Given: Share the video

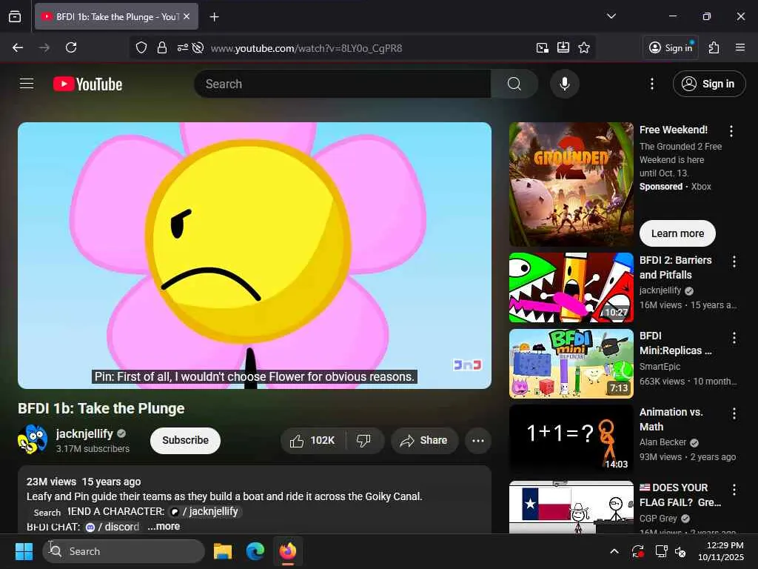Looking at the screenshot, I should [424, 440].
